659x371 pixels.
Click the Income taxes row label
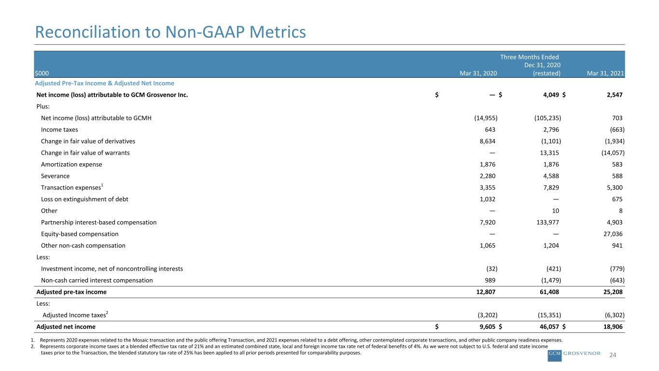coord(59,129)
